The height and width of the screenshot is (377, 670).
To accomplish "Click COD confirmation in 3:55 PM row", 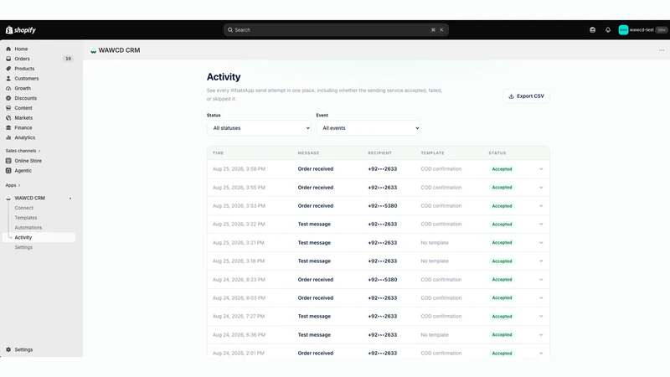I will [x=441, y=187].
